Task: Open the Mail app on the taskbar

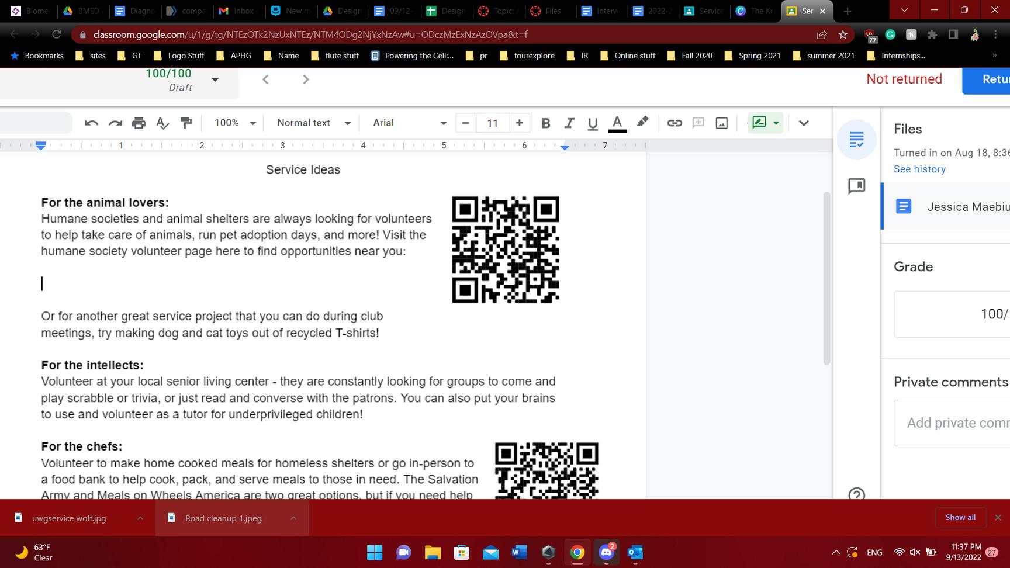Action: point(490,552)
